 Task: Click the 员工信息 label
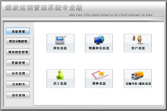pyautogui.click(x=60, y=84)
